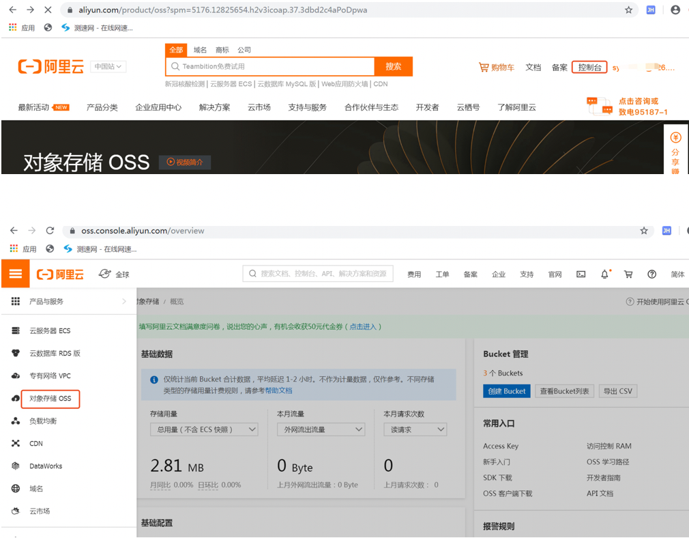The image size is (689, 538).
Task: Open help question mark icon
Action: coord(651,274)
